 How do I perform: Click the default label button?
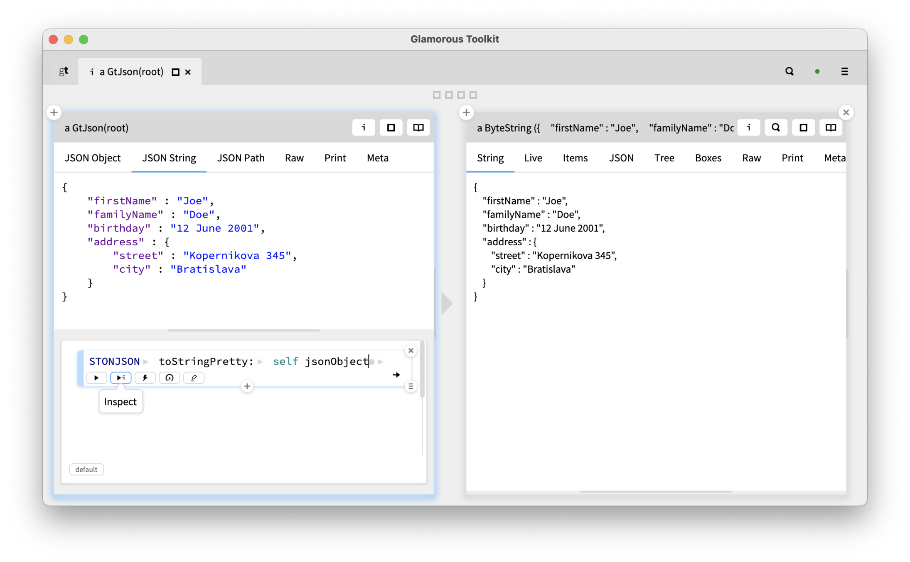click(x=86, y=469)
